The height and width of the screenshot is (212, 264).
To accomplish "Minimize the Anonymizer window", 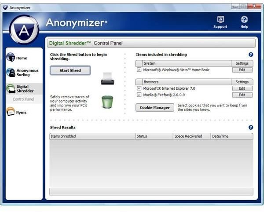I will (235, 7).
